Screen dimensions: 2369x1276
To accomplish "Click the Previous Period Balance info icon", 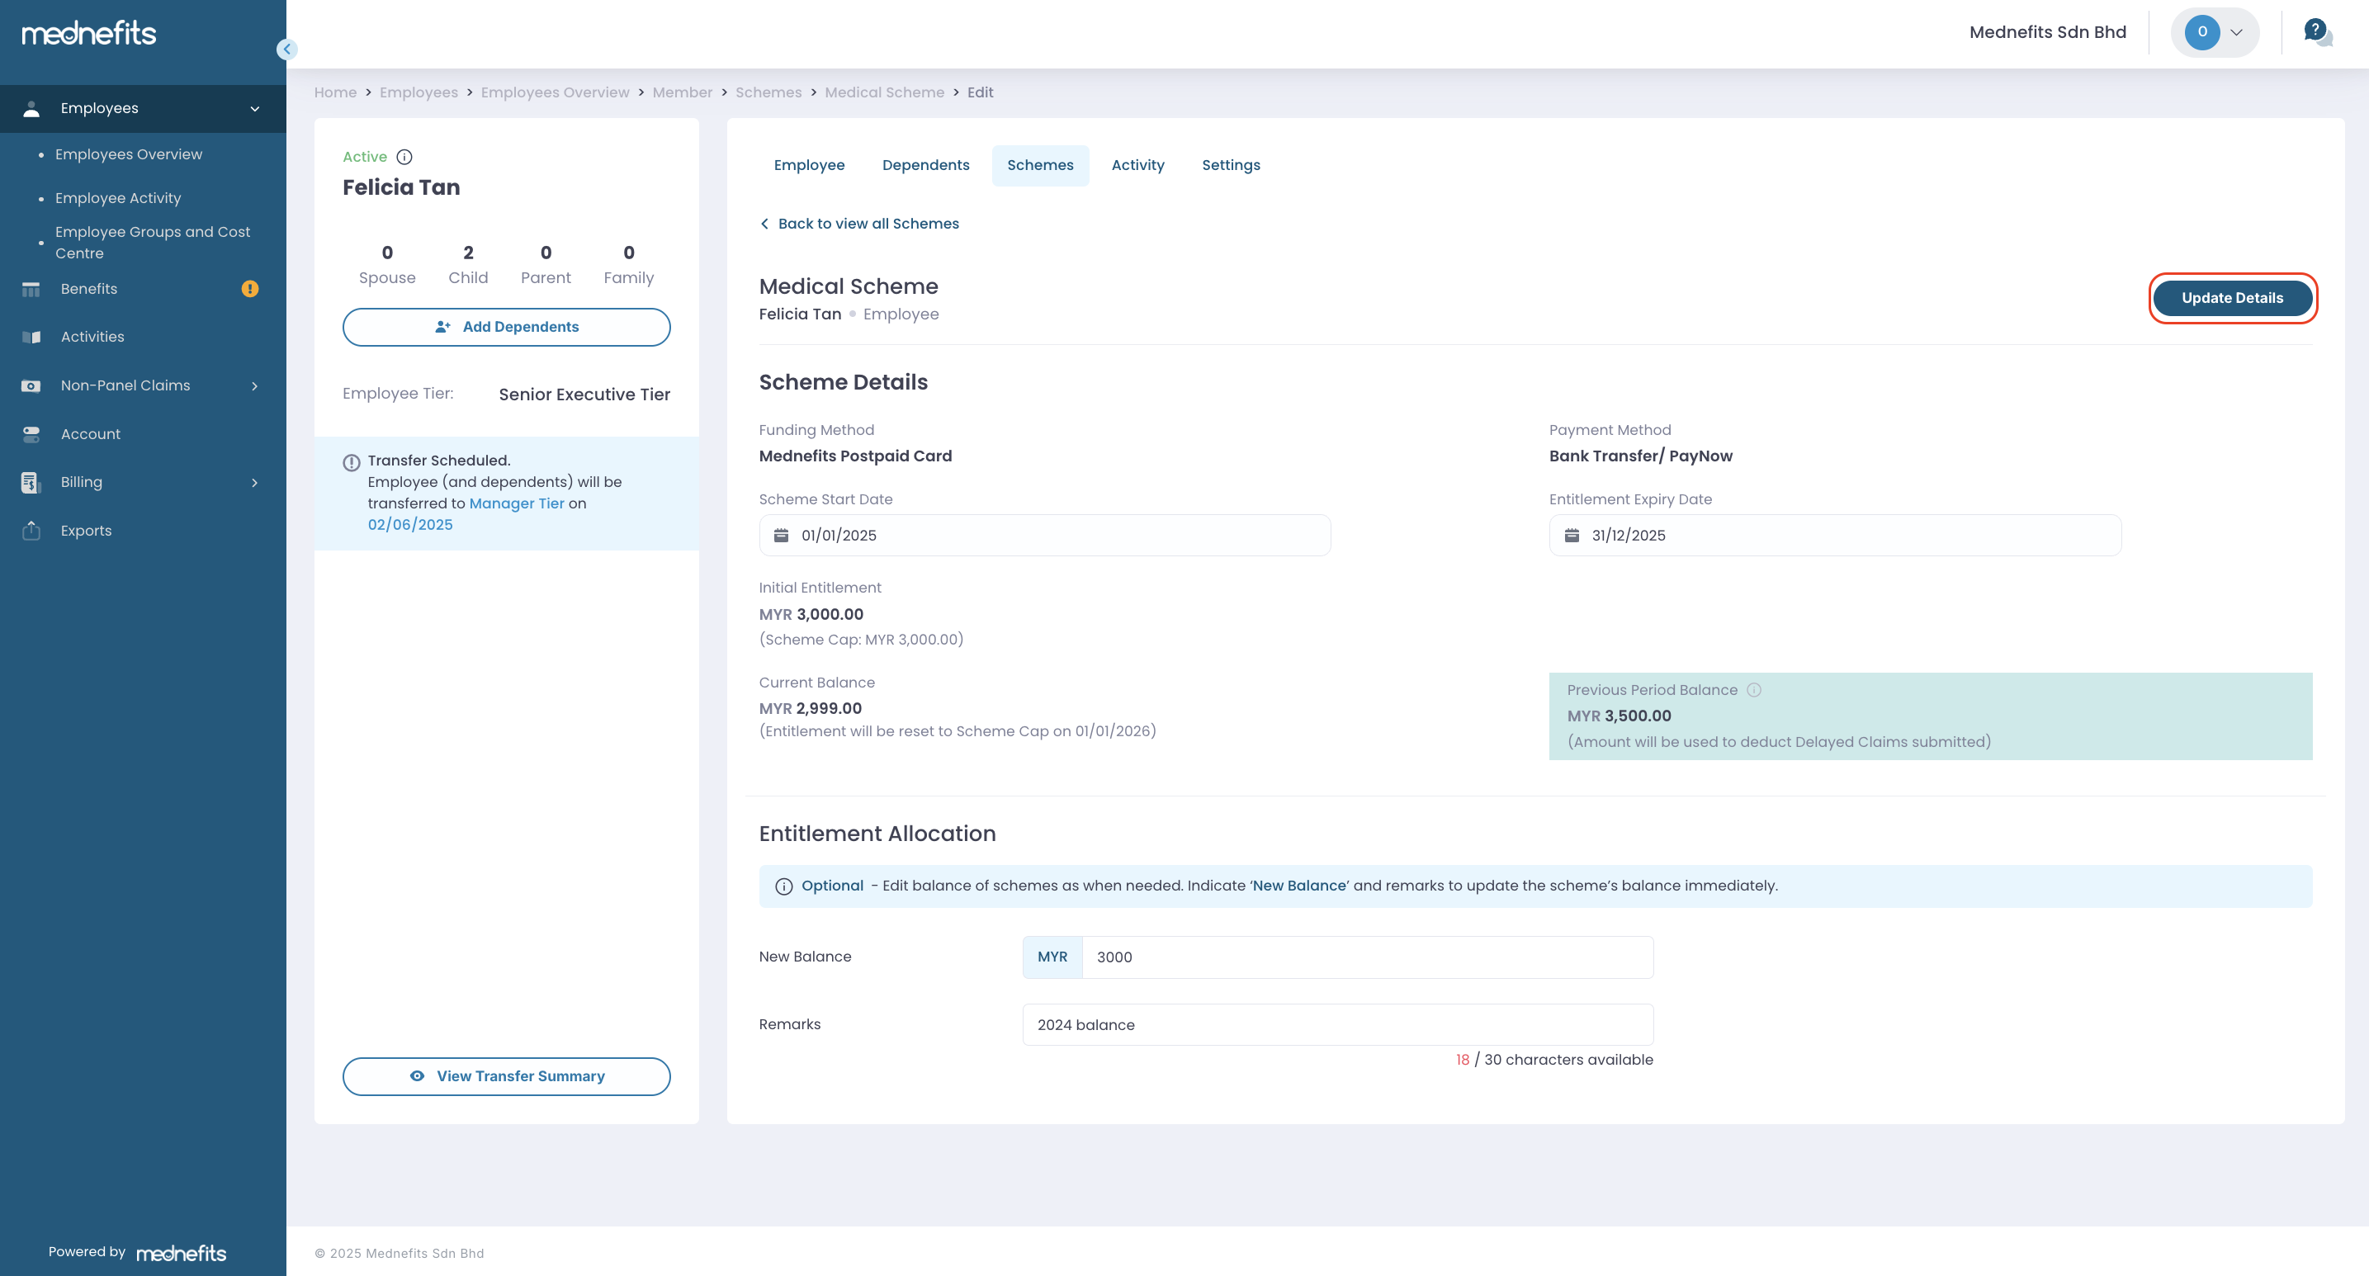I will coord(1754,690).
